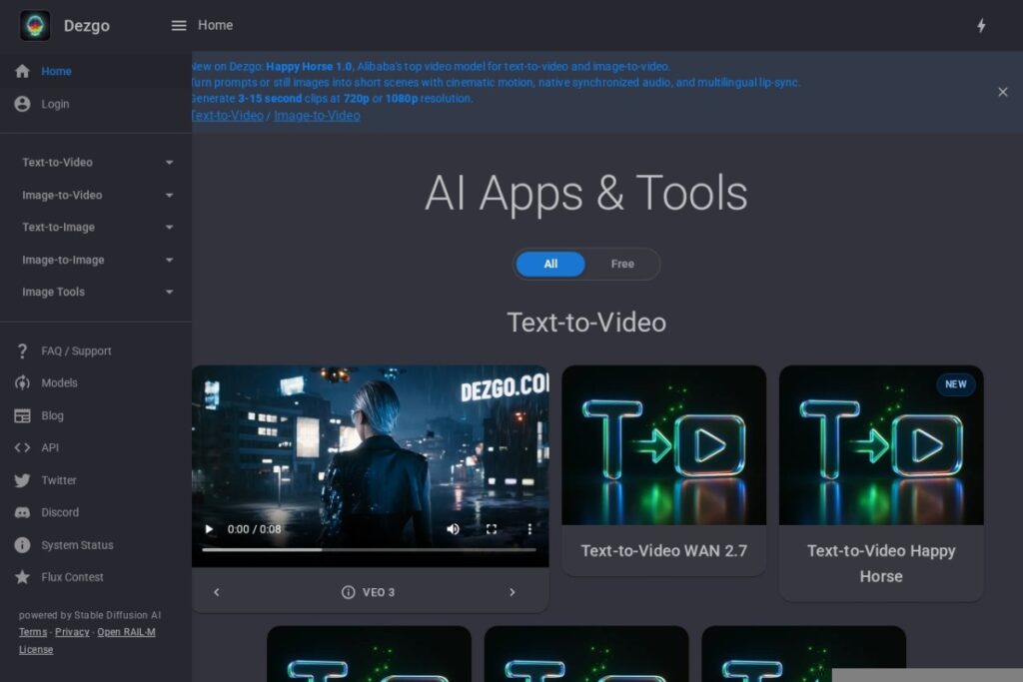This screenshot has height=682, width=1023.
Task: Click the video timestamp 0:00 / 0:08
Action: pos(254,529)
